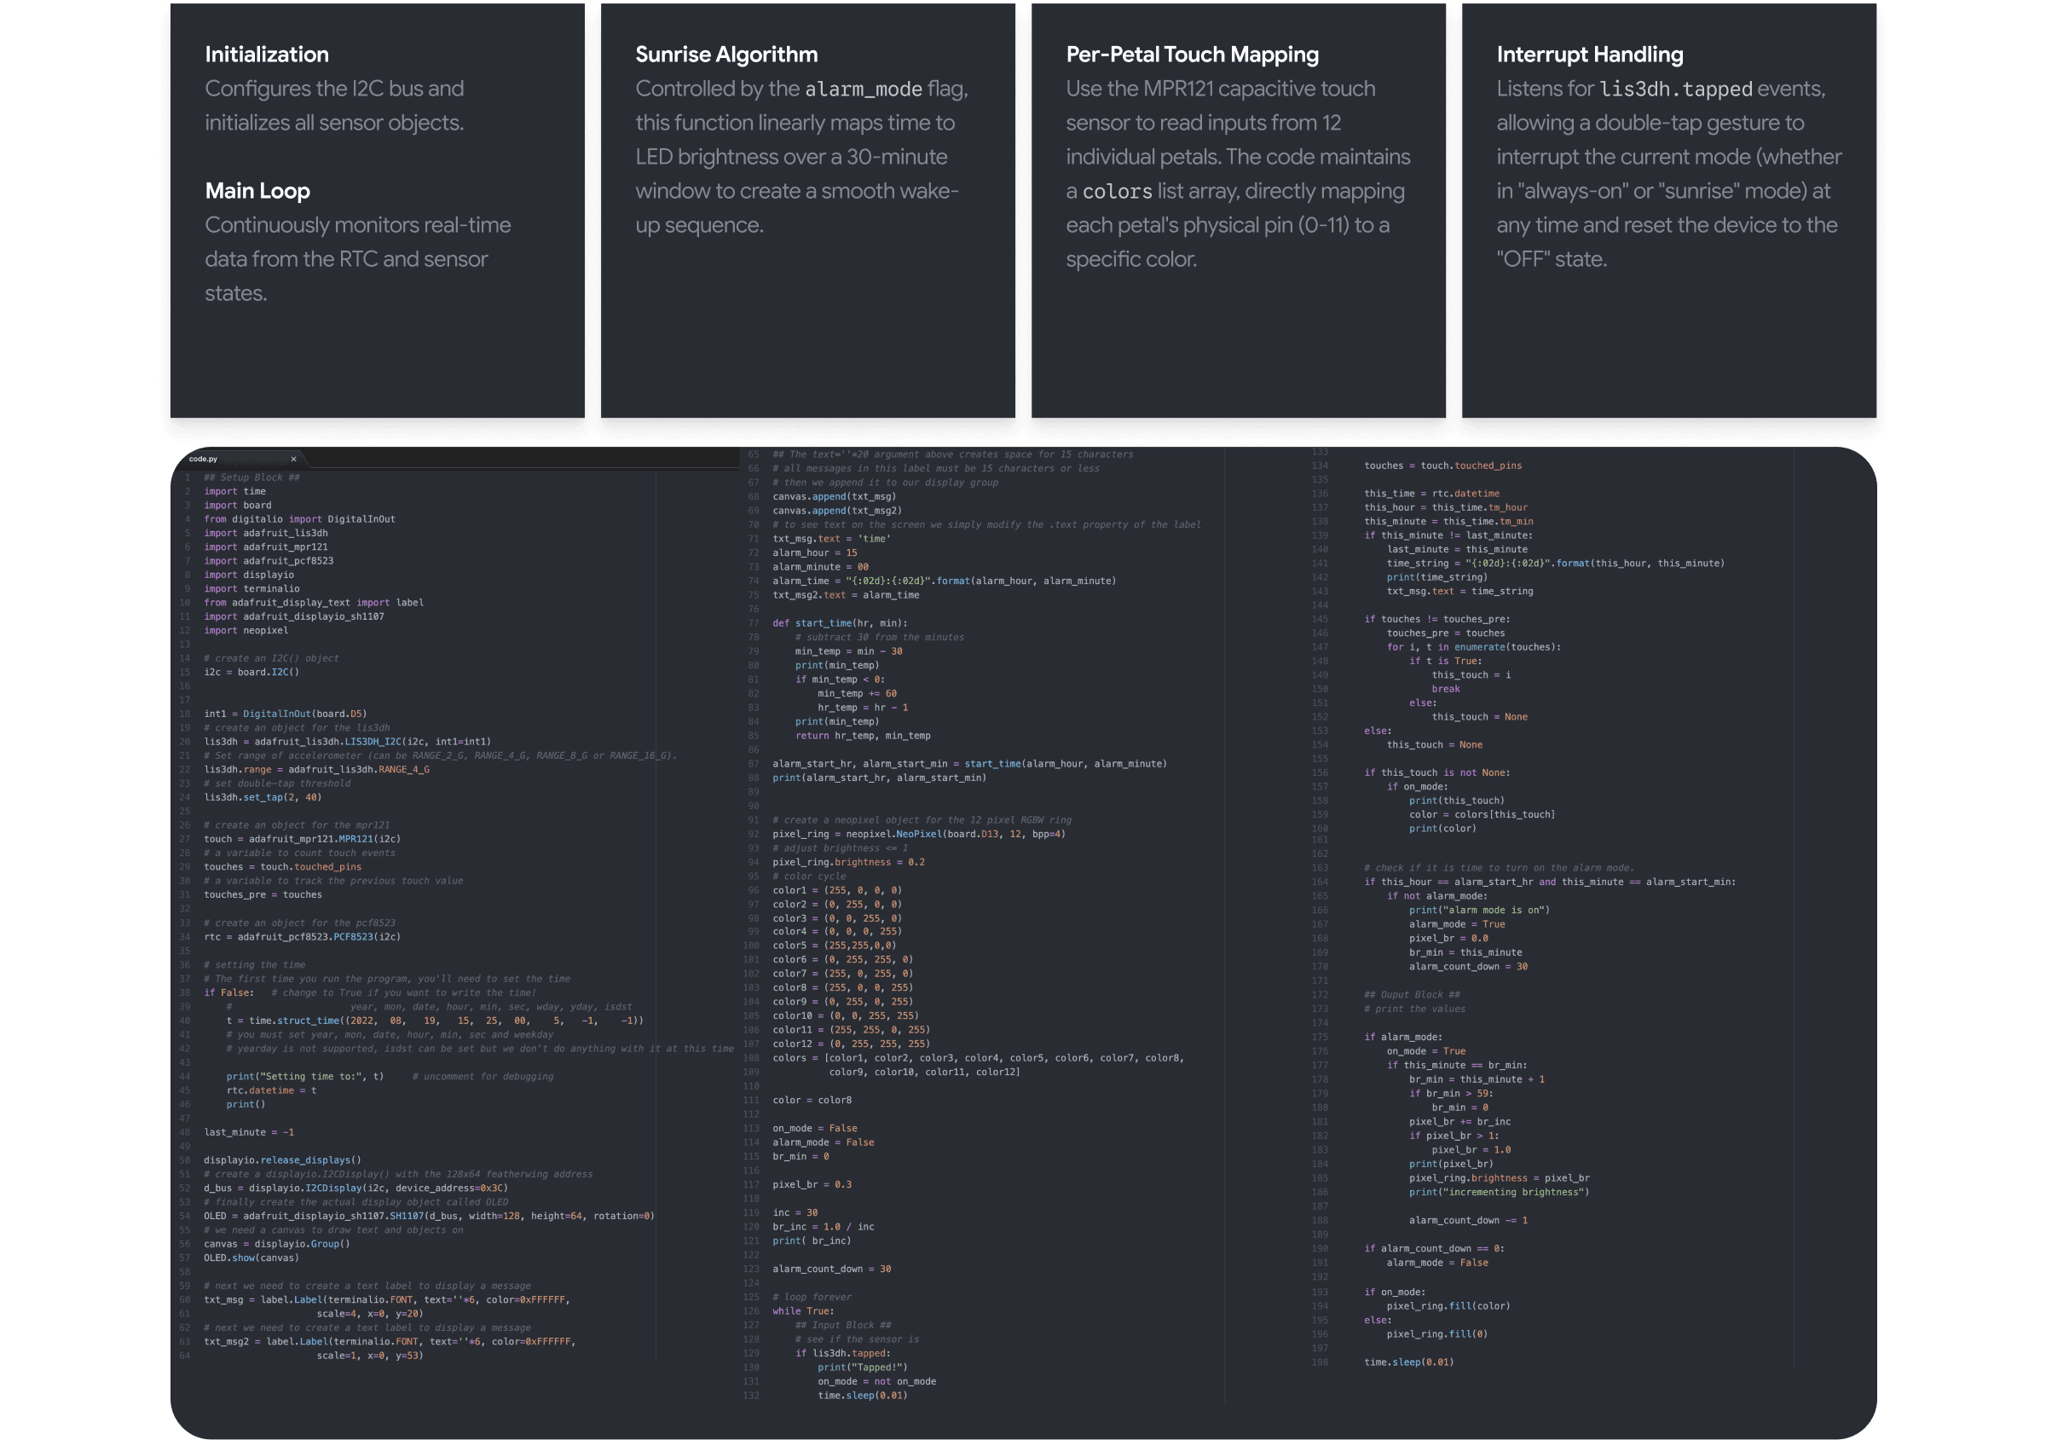Click the 'alarm_hour = 15' line
This screenshot has width=2046, height=1440.
814,553
